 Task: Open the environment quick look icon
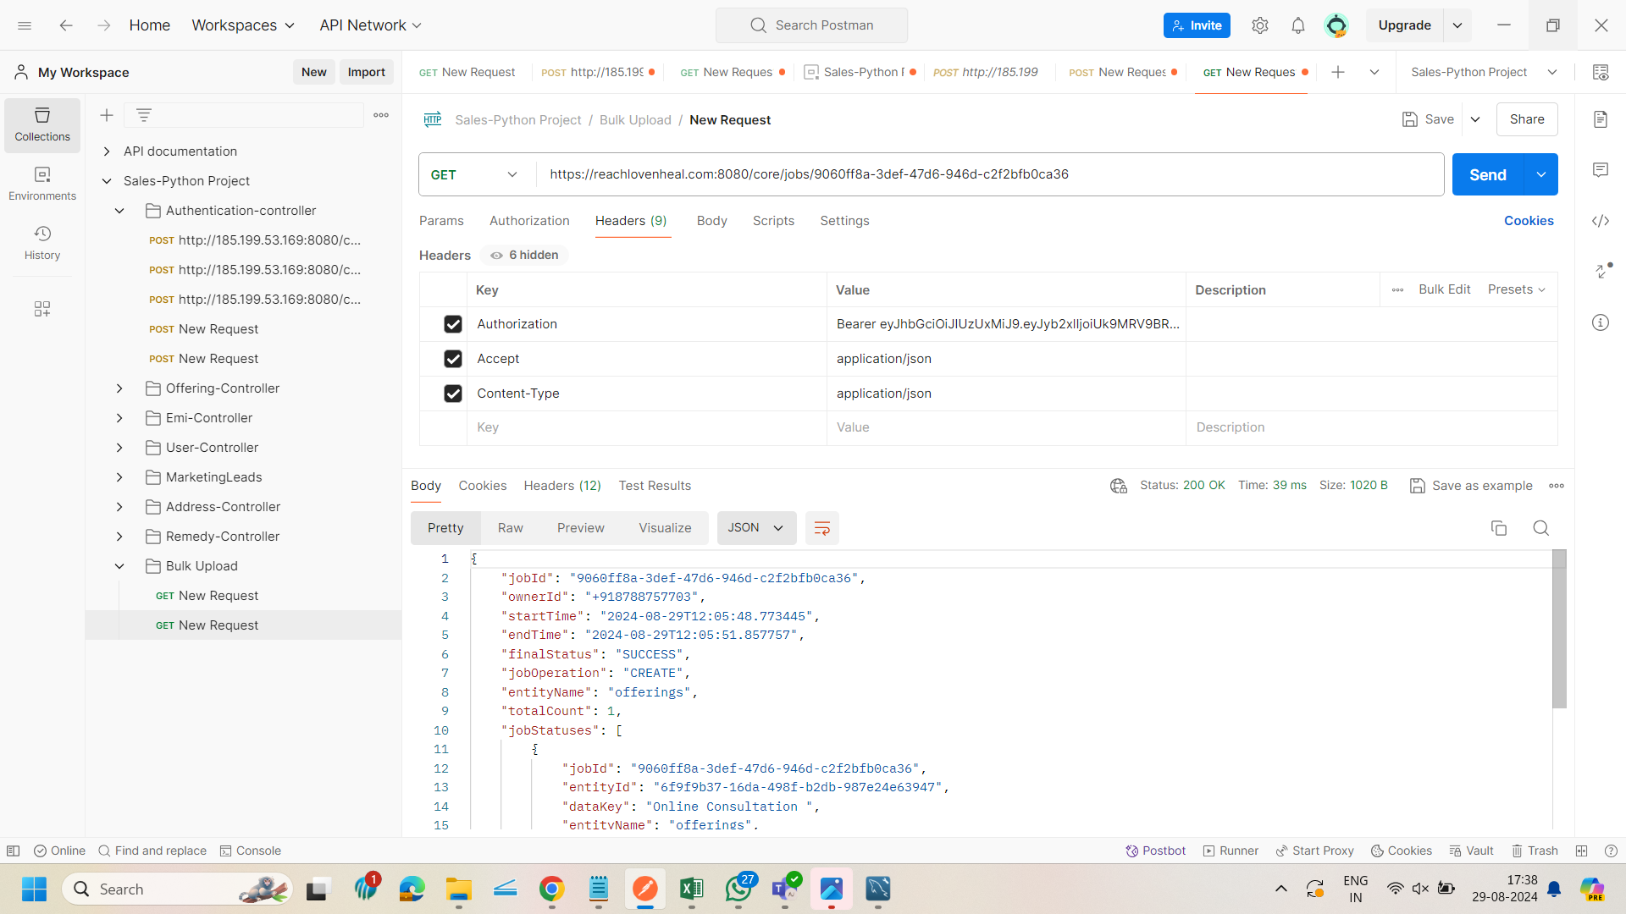click(1601, 72)
